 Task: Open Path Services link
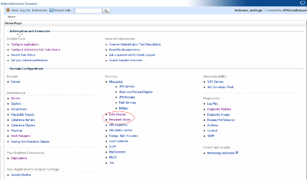(127, 103)
